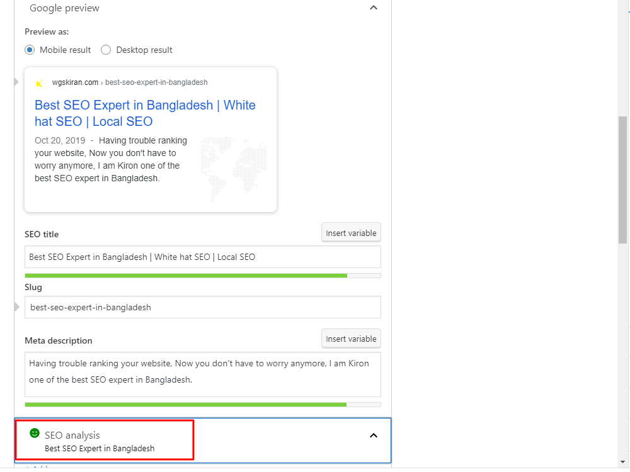This screenshot has height=472, width=630.
Task: Select Desktop result radio button
Action: point(106,50)
